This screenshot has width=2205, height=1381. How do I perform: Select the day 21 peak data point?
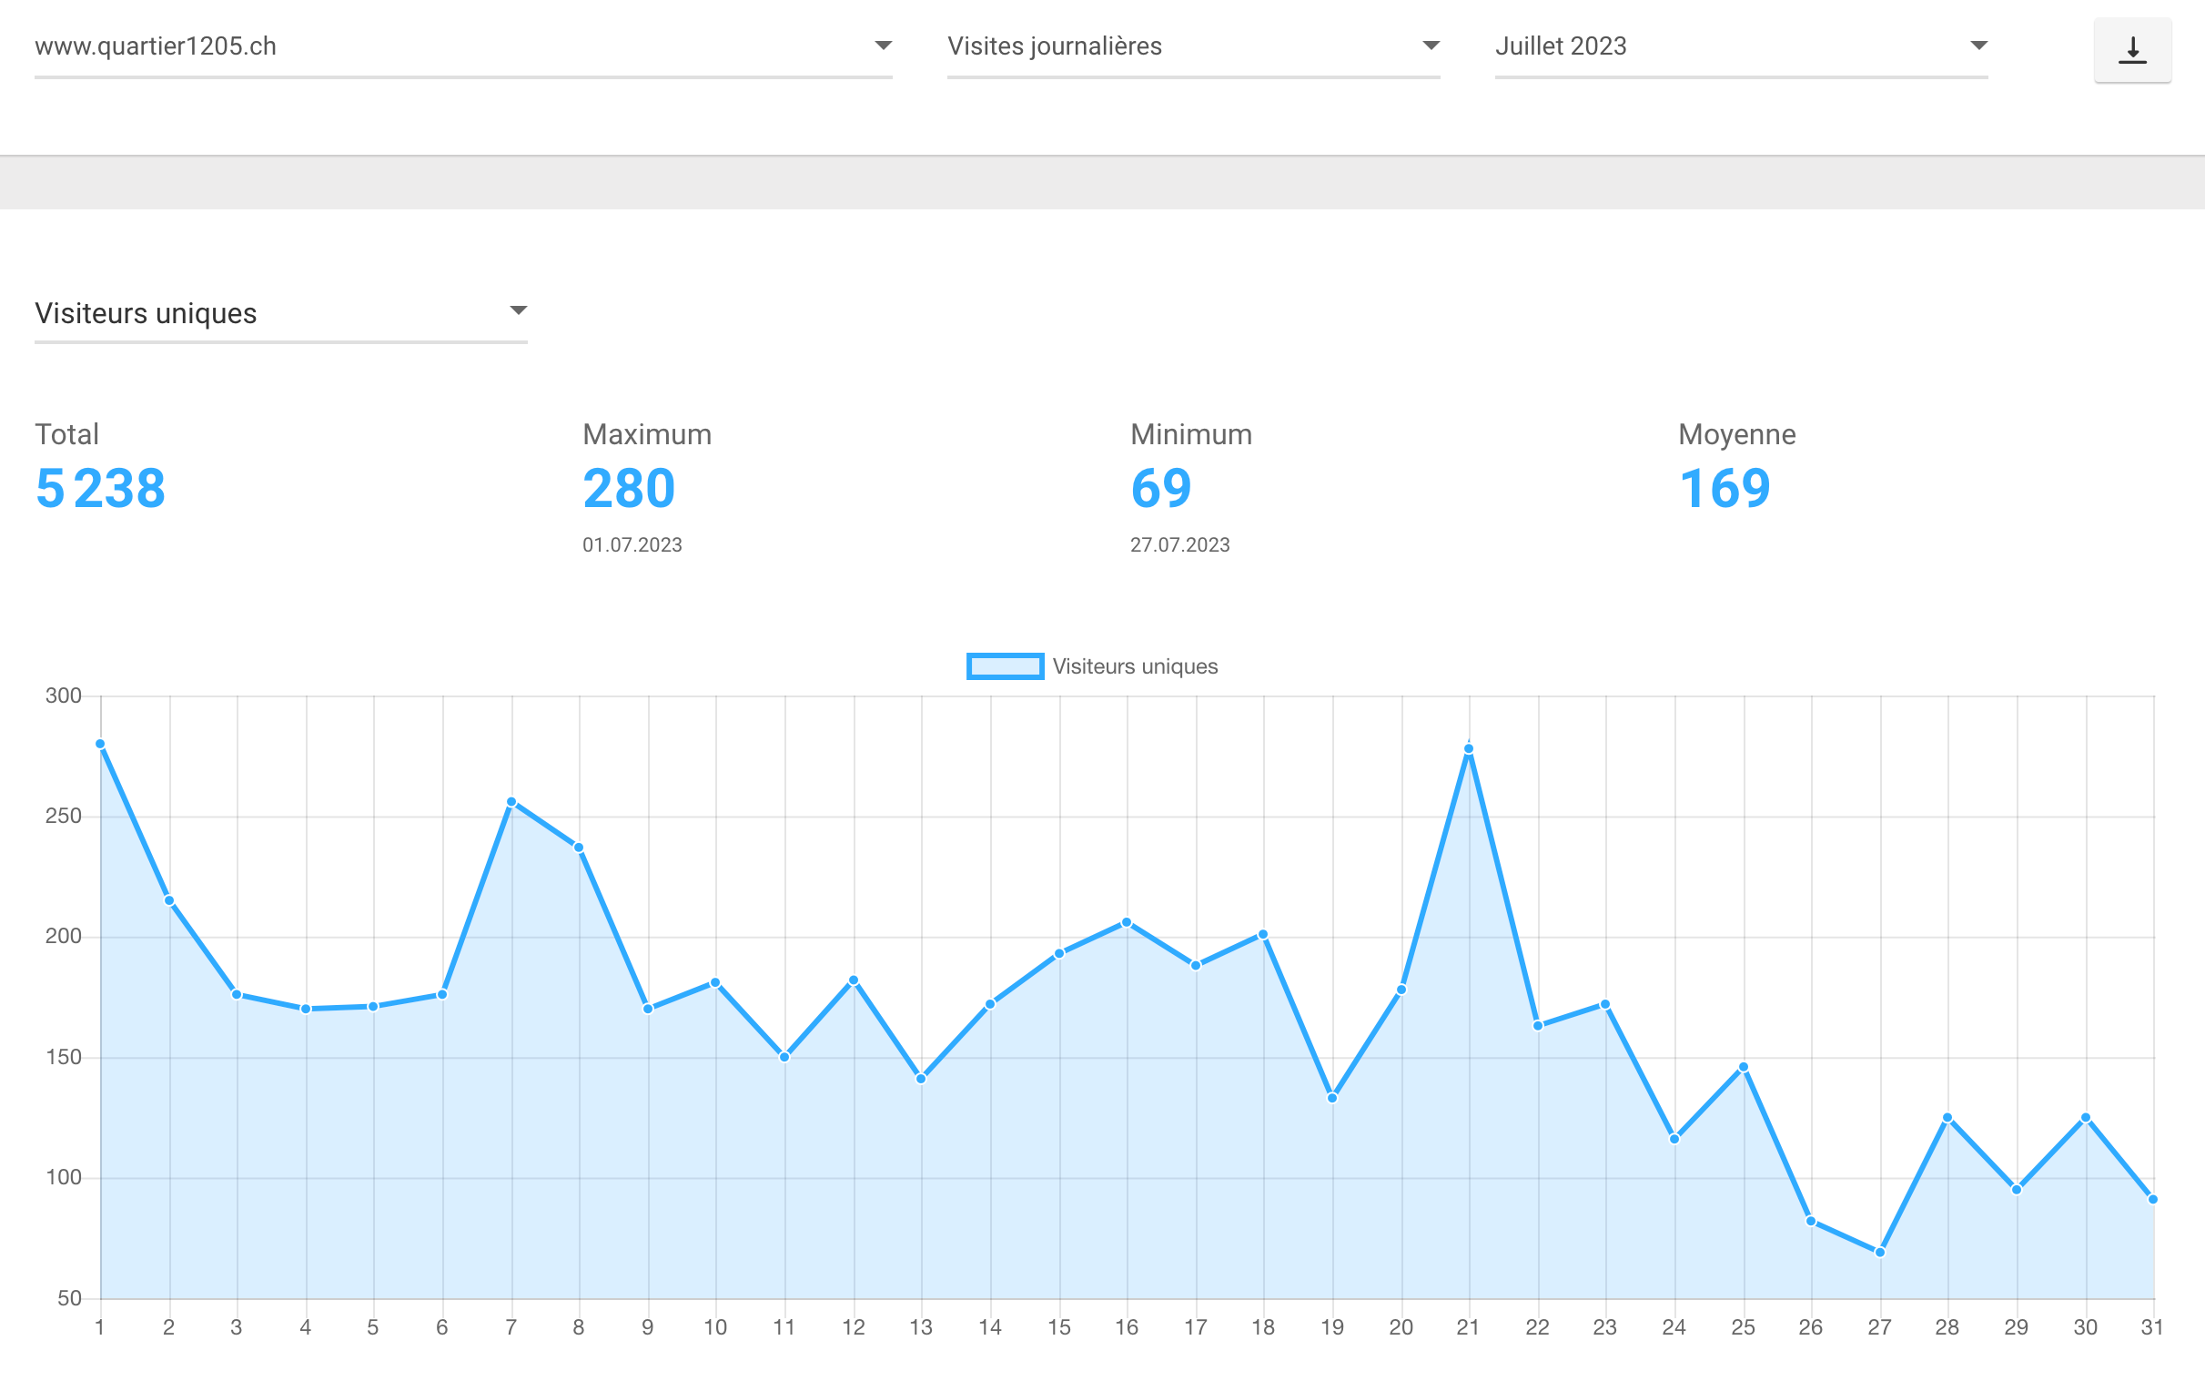pos(1468,749)
